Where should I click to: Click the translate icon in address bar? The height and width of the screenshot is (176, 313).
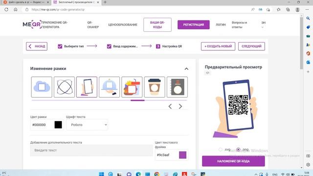(260, 9)
